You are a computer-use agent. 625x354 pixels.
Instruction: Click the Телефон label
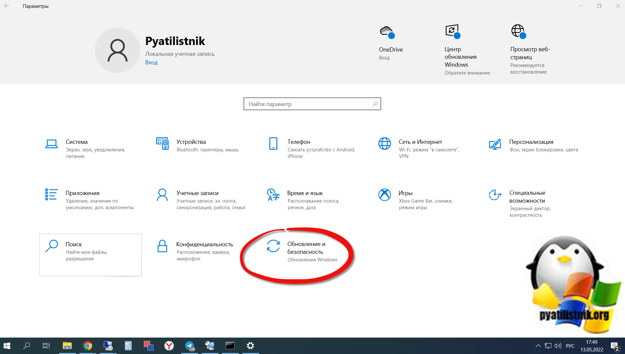(x=299, y=142)
